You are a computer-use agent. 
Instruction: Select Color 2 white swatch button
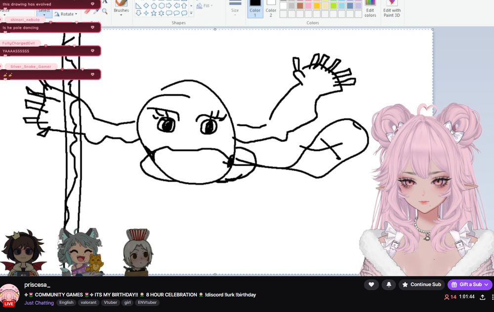tap(271, 9)
